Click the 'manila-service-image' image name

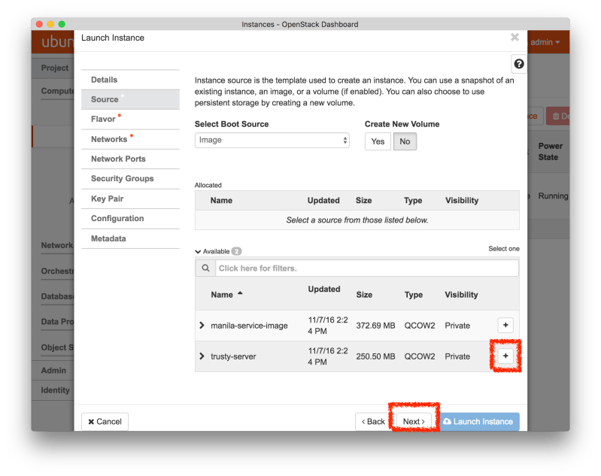point(249,326)
